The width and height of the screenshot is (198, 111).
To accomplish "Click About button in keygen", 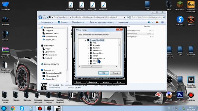I will point(106,82).
